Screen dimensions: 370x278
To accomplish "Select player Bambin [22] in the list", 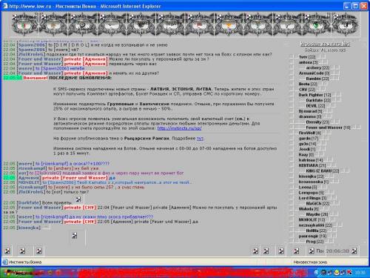I will (x=317, y=79).
